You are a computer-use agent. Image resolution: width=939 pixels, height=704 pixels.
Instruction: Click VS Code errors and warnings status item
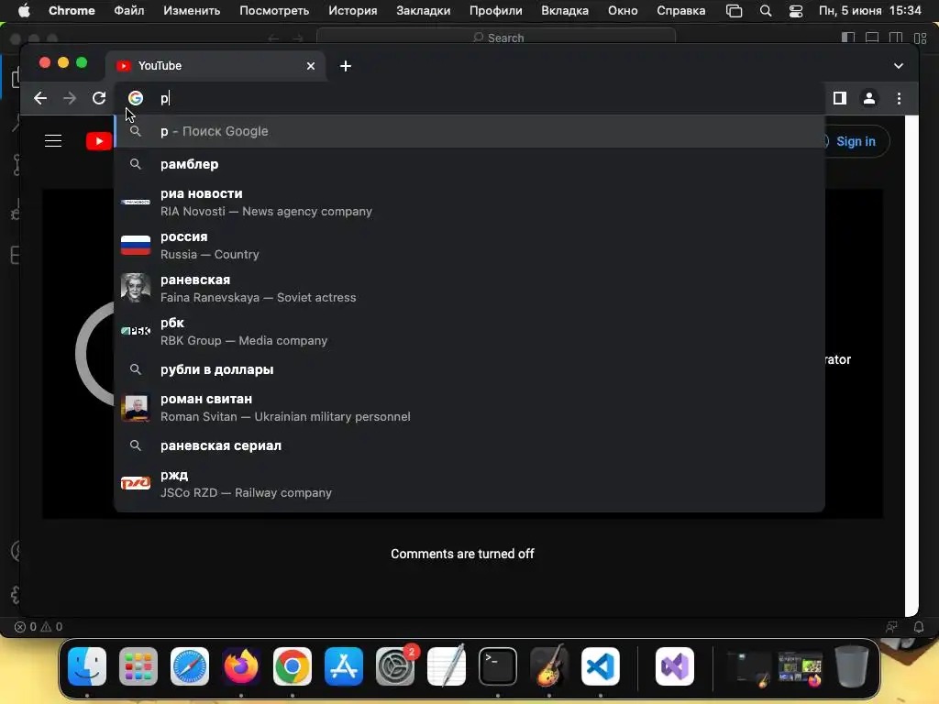point(39,627)
